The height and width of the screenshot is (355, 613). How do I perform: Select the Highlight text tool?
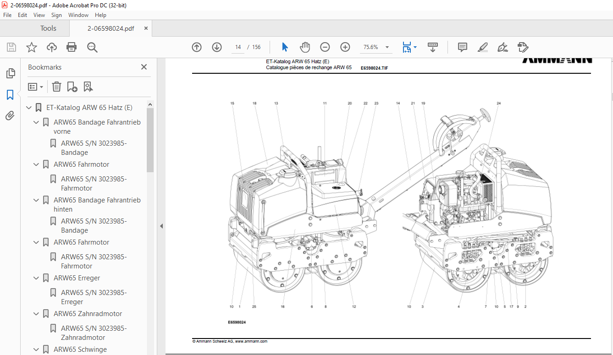point(482,47)
